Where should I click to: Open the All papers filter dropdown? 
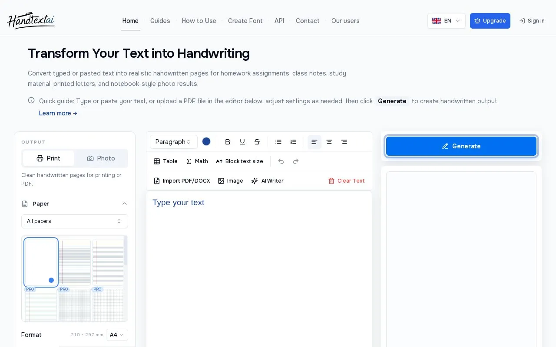pos(75,221)
